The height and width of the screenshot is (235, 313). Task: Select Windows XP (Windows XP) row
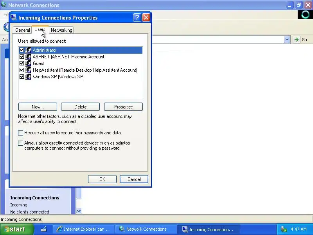click(58, 77)
